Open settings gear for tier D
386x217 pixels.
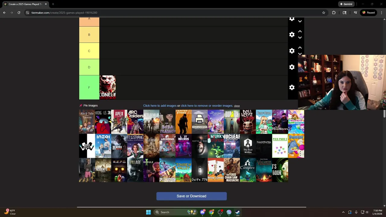pos(292,67)
